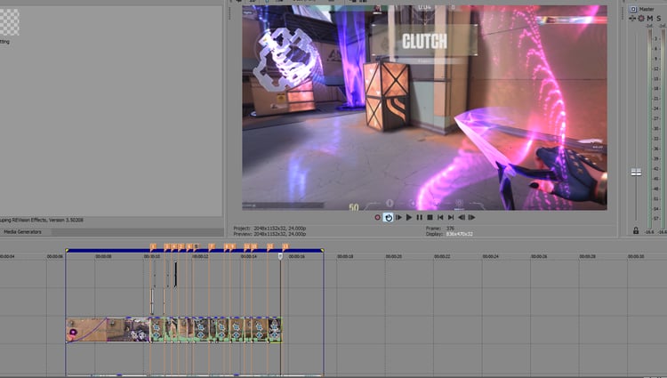
Task: Toggle the Master fader channel lock icon
Action: coord(636,230)
